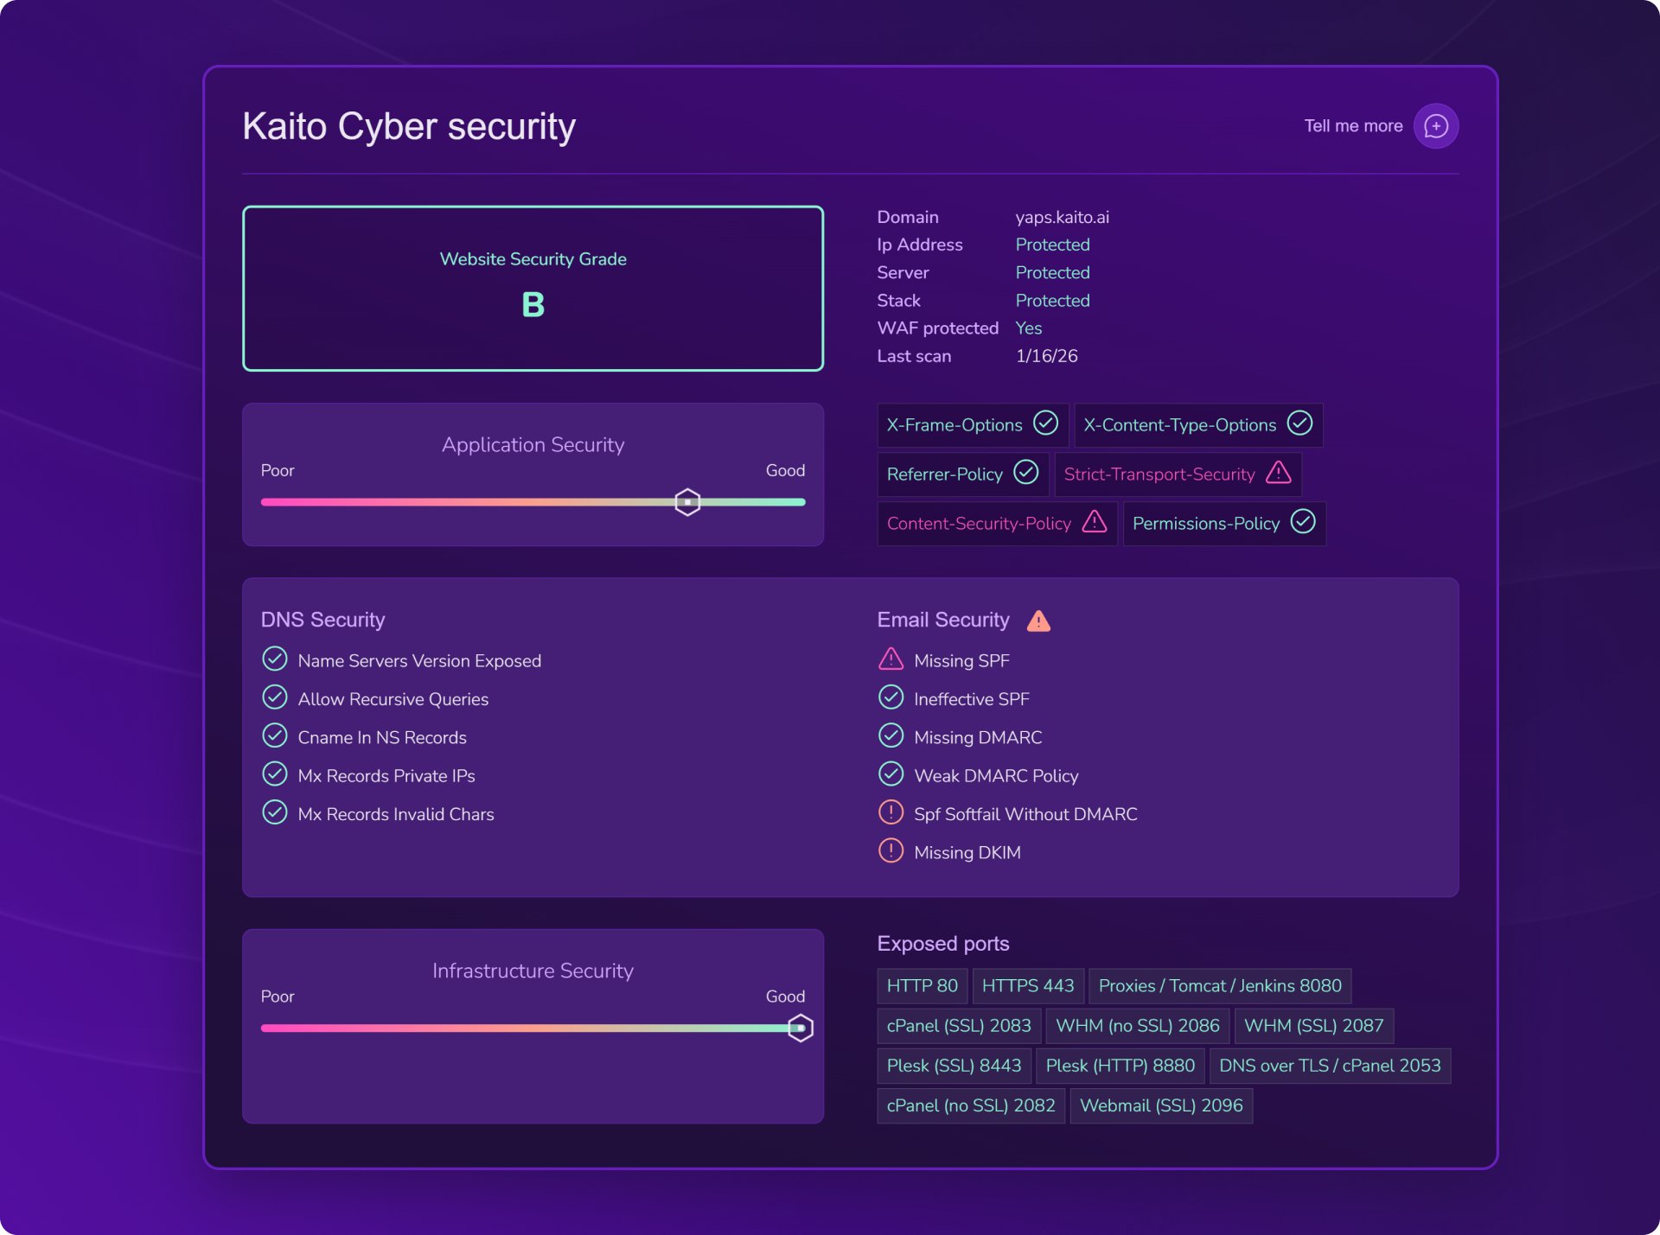Select the HTTPS 443 port tag
Image resolution: width=1660 pixels, height=1235 pixels.
(x=1027, y=986)
